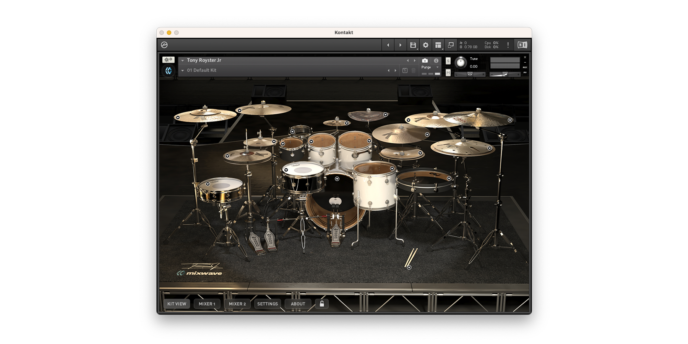Open Kontakt options gear icon
This screenshot has width=688, height=344.
click(x=425, y=45)
